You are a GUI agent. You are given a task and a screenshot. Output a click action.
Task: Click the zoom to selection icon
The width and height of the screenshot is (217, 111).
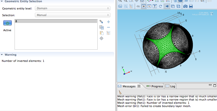click(x=102, y=38)
